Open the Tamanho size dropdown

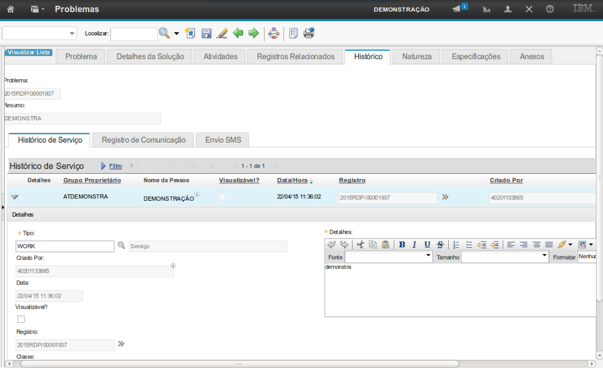(x=504, y=257)
